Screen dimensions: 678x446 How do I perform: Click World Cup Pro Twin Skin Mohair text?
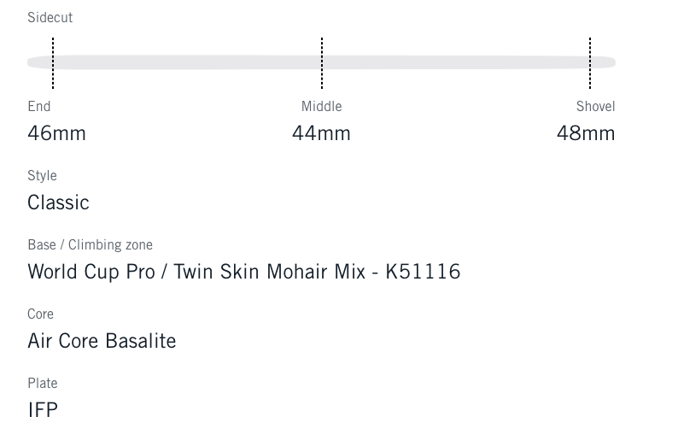(x=243, y=272)
